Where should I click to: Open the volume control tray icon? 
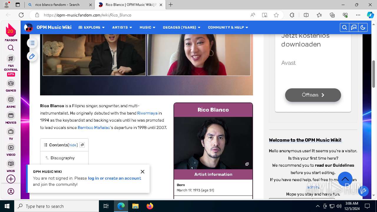pyautogui.click(x=339, y=206)
